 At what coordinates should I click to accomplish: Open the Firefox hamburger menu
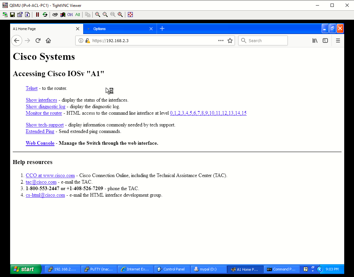coord(338,41)
